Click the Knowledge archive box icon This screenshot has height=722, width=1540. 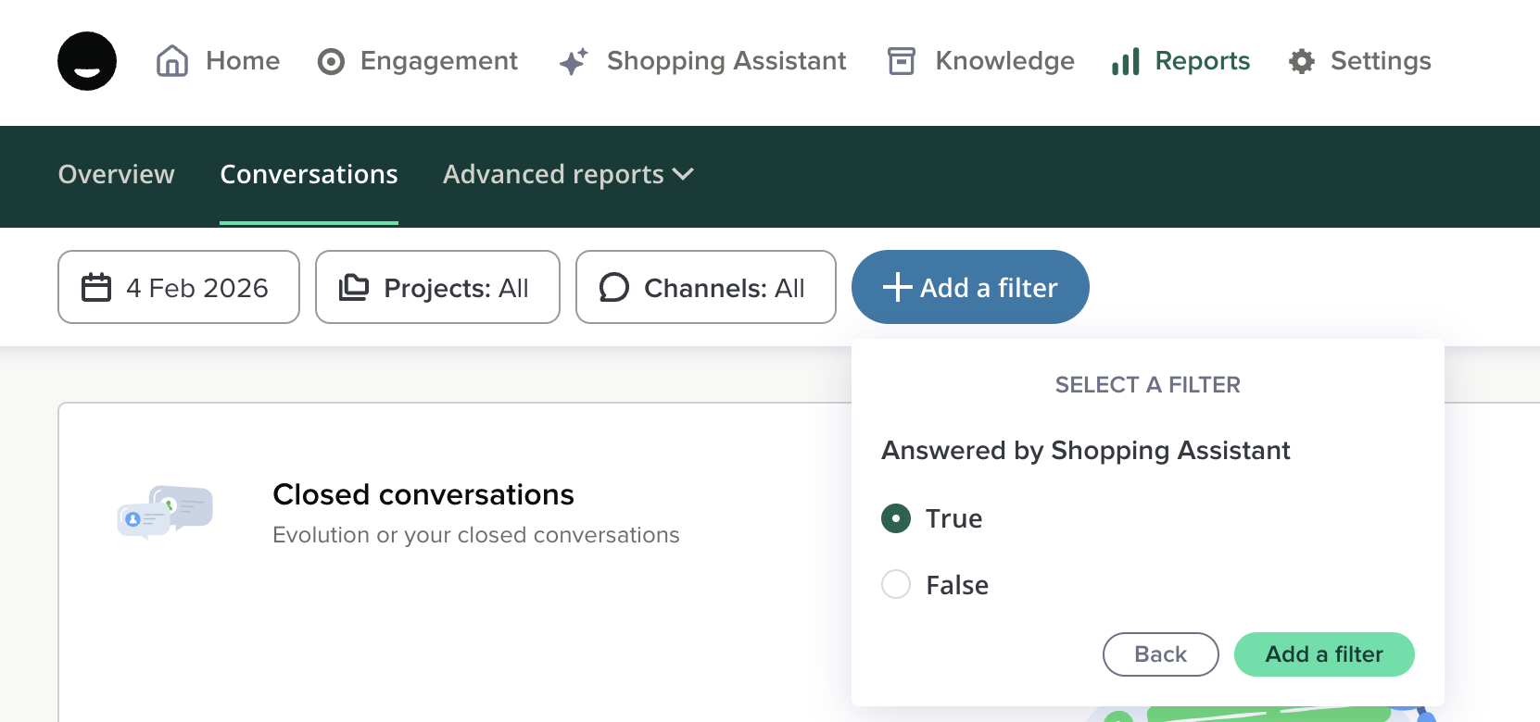click(902, 61)
